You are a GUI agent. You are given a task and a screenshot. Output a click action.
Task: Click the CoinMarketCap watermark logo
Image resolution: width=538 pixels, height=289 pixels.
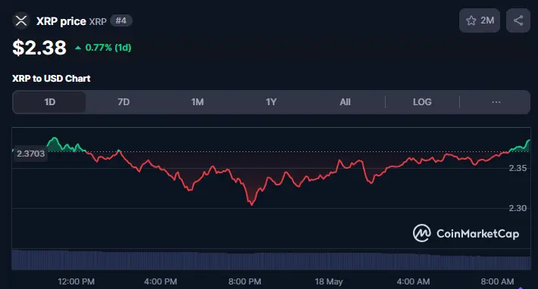466,234
